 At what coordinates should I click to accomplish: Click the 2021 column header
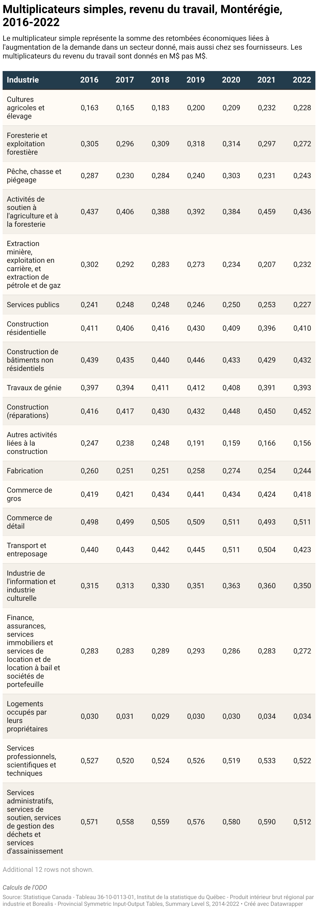[267, 80]
